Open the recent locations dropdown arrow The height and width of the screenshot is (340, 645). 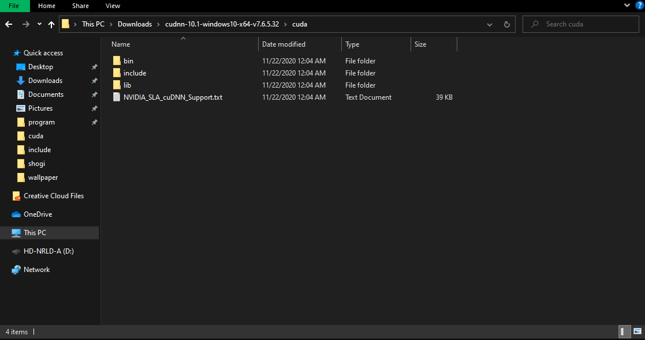point(39,24)
